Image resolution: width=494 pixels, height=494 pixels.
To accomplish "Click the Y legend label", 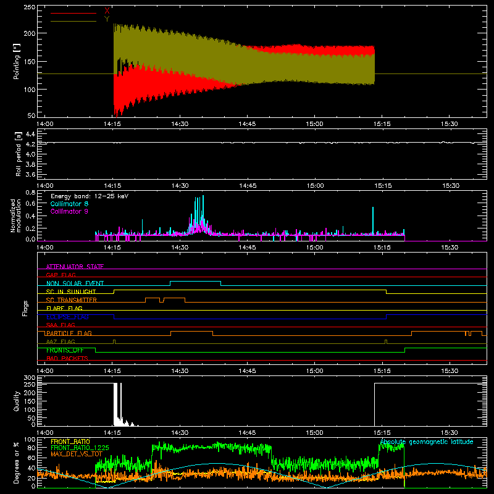I will pyautogui.click(x=107, y=19).
